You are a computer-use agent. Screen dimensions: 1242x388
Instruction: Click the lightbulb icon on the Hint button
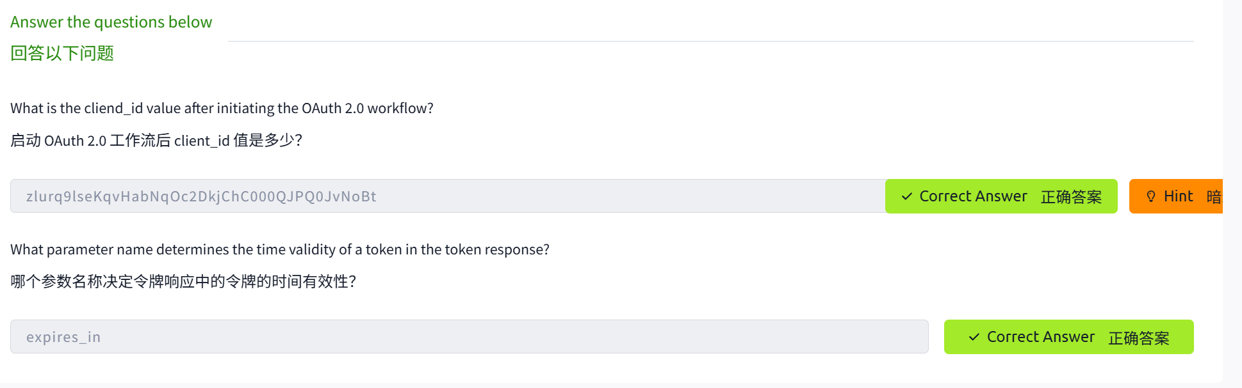1151,196
